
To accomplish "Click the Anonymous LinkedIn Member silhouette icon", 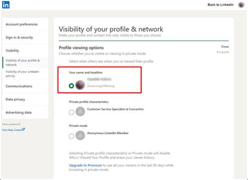I will click(x=80, y=135).
